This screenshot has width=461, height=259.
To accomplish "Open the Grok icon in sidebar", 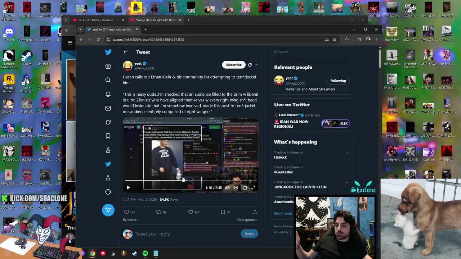I will pos(108,122).
